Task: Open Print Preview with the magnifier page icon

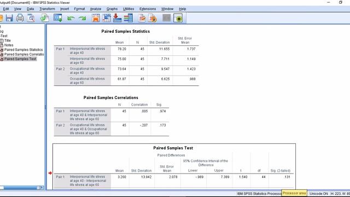Action: pyautogui.click(x=31, y=18)
